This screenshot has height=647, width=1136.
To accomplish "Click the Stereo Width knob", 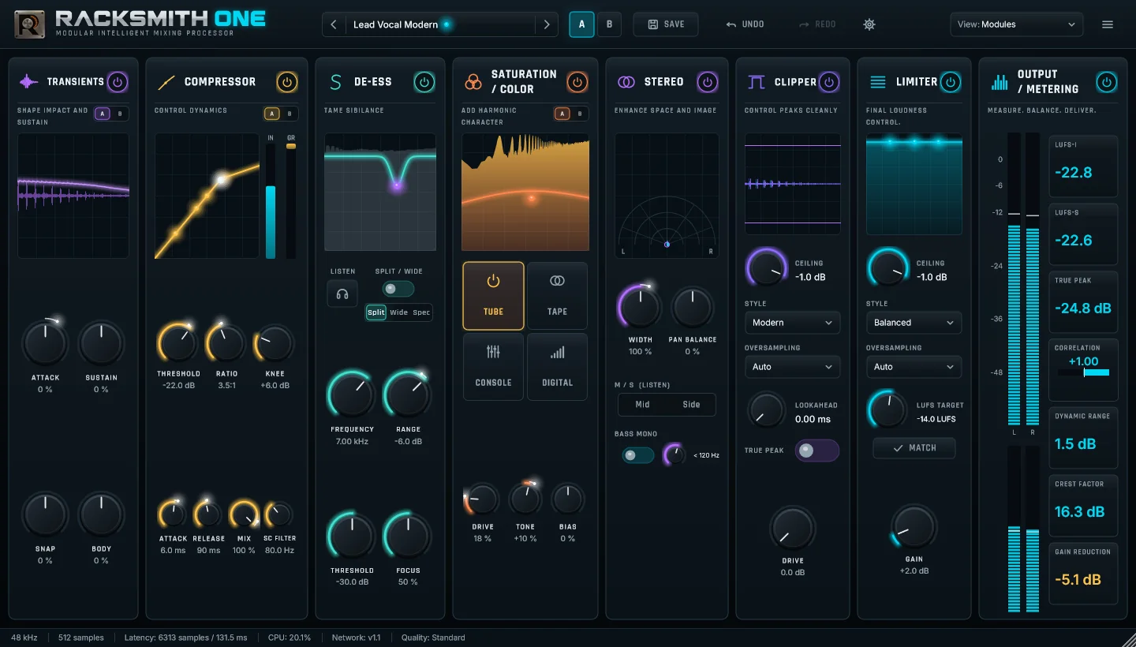I will coord(640,307).
